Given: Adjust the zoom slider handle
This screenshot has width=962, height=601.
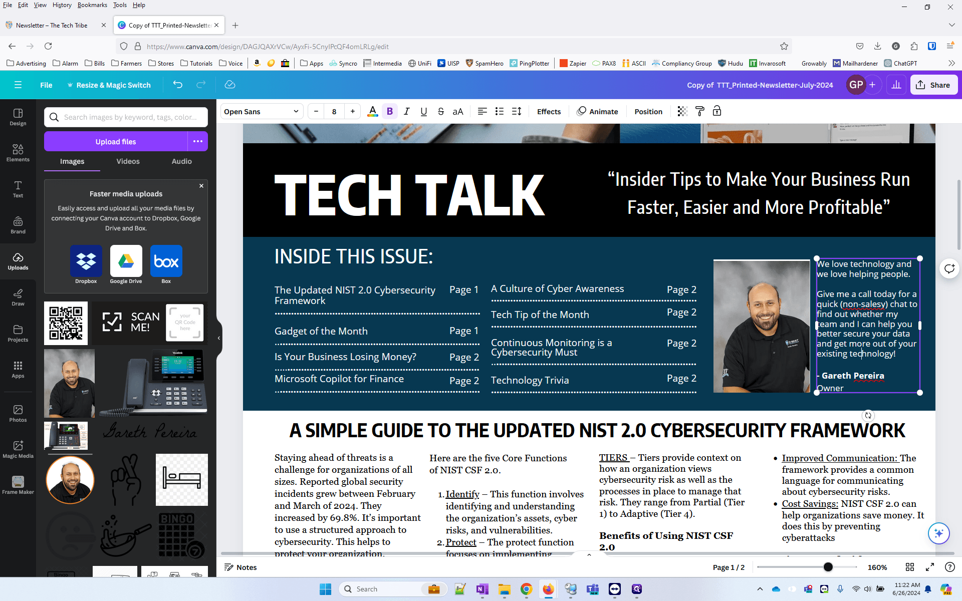Looking at the screenshot, I should 828,567.
